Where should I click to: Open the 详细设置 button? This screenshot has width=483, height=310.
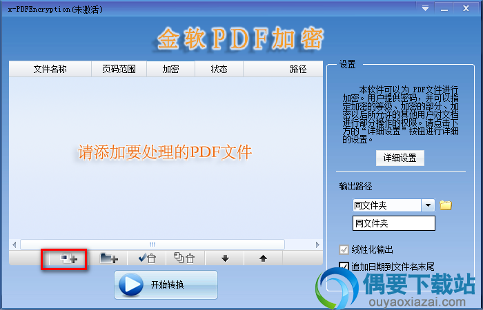click(x=400, y=158)
